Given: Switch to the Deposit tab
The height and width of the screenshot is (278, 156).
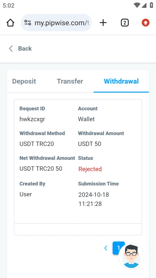Looking at the screenshot, I should click(24, 81).
